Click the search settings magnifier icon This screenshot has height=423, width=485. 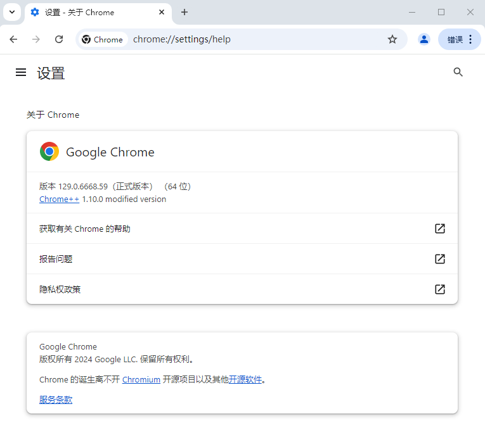pos(458,72)
